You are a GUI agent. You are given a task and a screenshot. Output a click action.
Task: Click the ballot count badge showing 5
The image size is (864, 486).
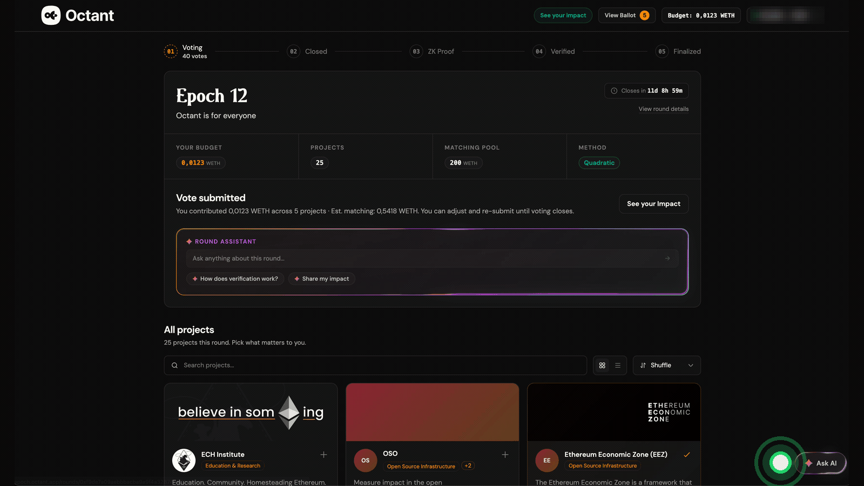644,15
